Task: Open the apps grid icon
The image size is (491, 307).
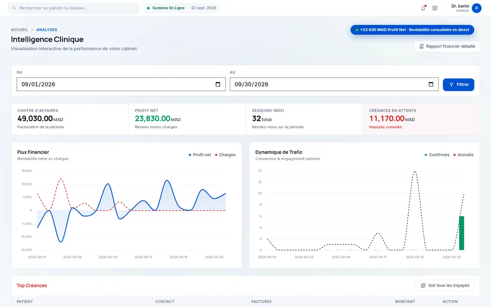Action: pos(435,8)
